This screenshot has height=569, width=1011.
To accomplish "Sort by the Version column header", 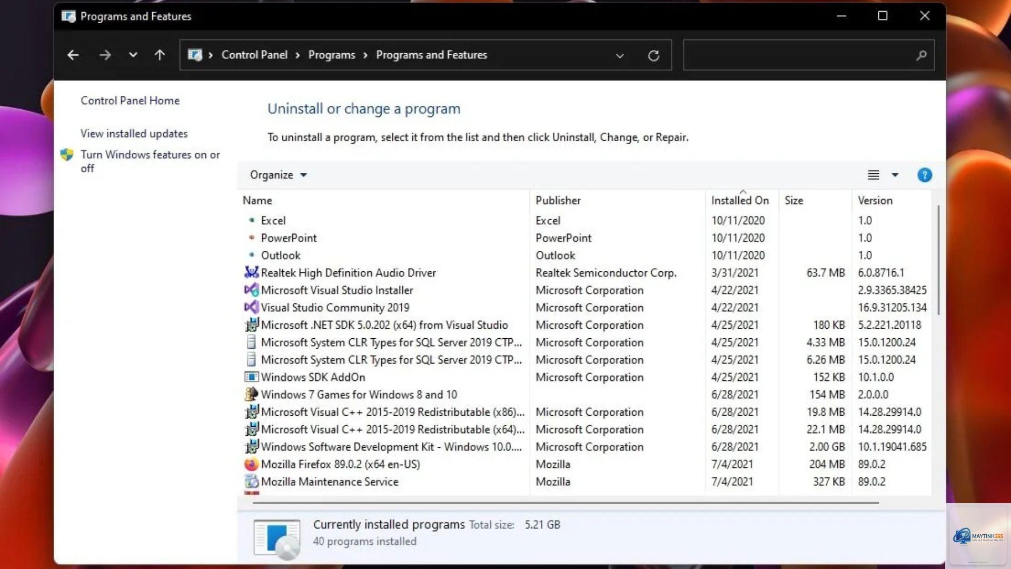I will (x=891, y=201).
